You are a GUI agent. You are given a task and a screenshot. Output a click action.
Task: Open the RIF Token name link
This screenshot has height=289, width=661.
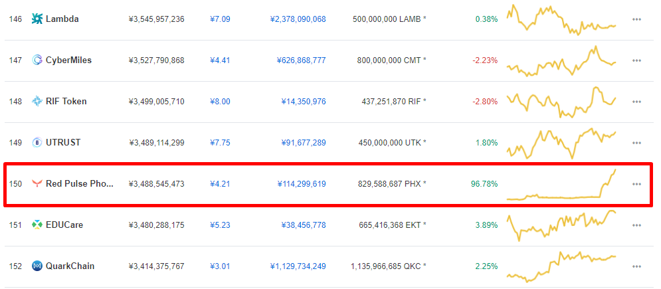click(66, 102)
